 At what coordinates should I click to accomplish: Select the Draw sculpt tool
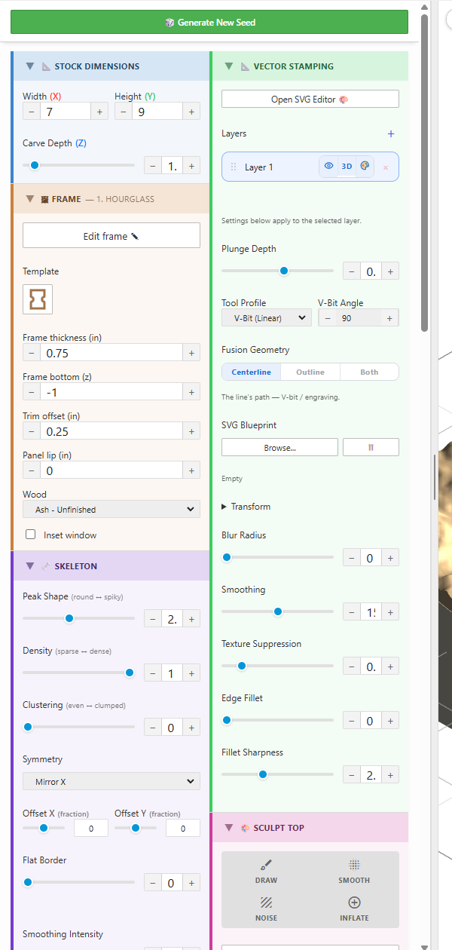266,872
